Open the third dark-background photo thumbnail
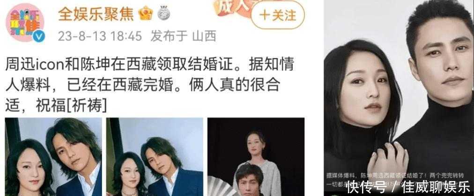474x196 pixels. click(256, 156)
